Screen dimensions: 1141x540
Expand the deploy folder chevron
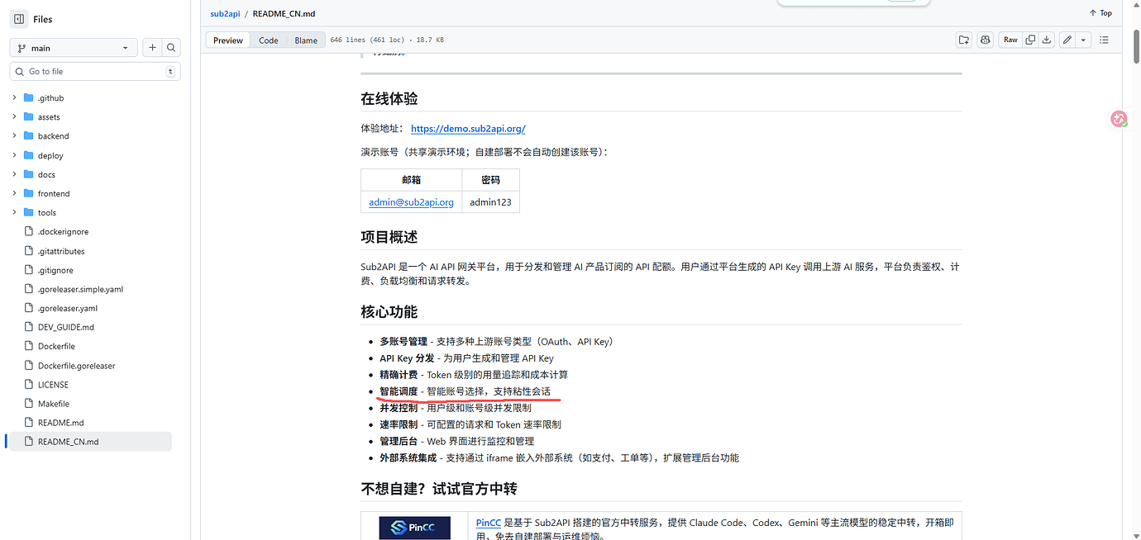pos(14,155)
